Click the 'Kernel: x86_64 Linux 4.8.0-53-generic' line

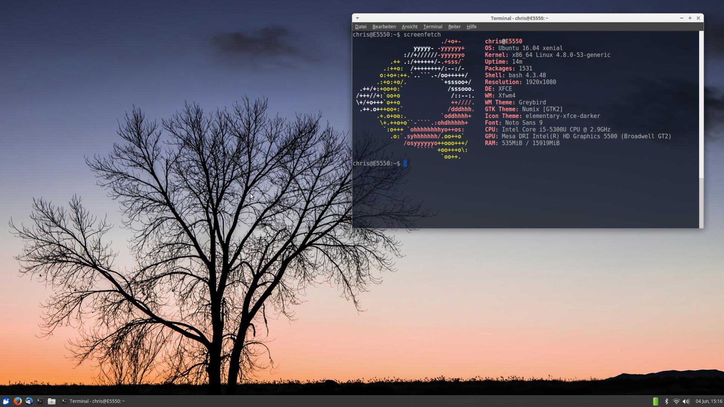547,55
